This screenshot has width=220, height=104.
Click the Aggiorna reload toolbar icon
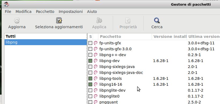tap(17, 20)
